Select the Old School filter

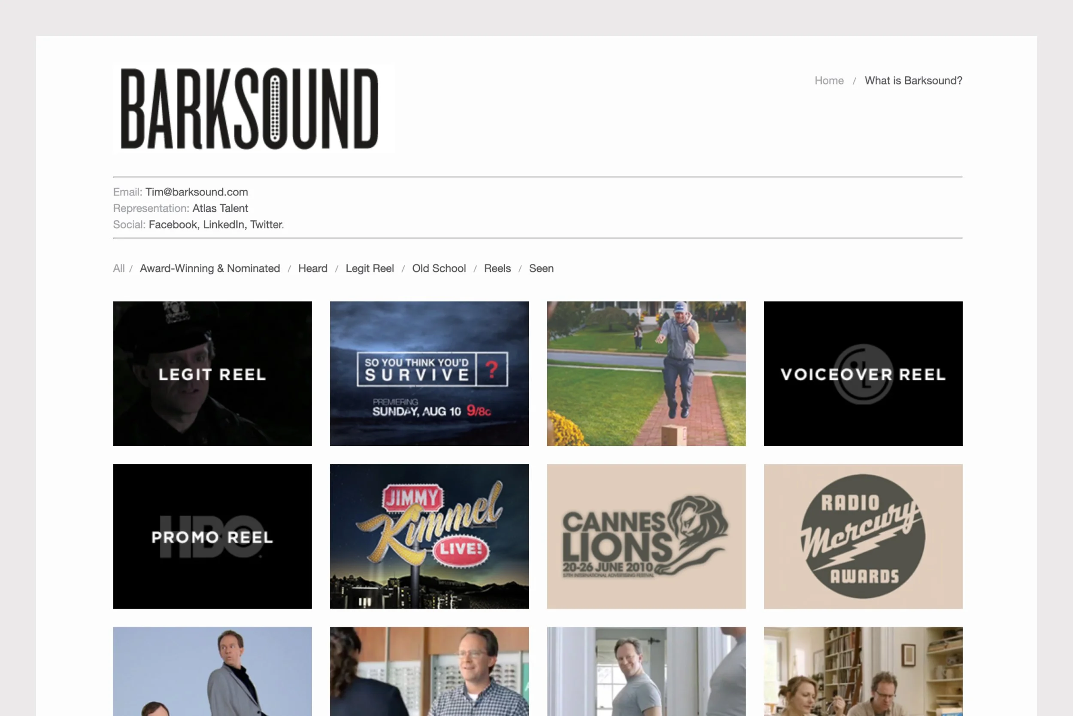(439, 268)
